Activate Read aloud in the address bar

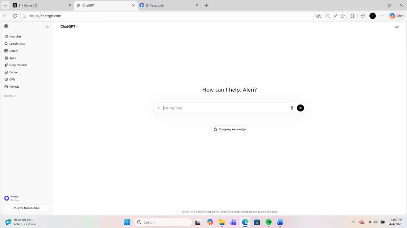[335, 16]
